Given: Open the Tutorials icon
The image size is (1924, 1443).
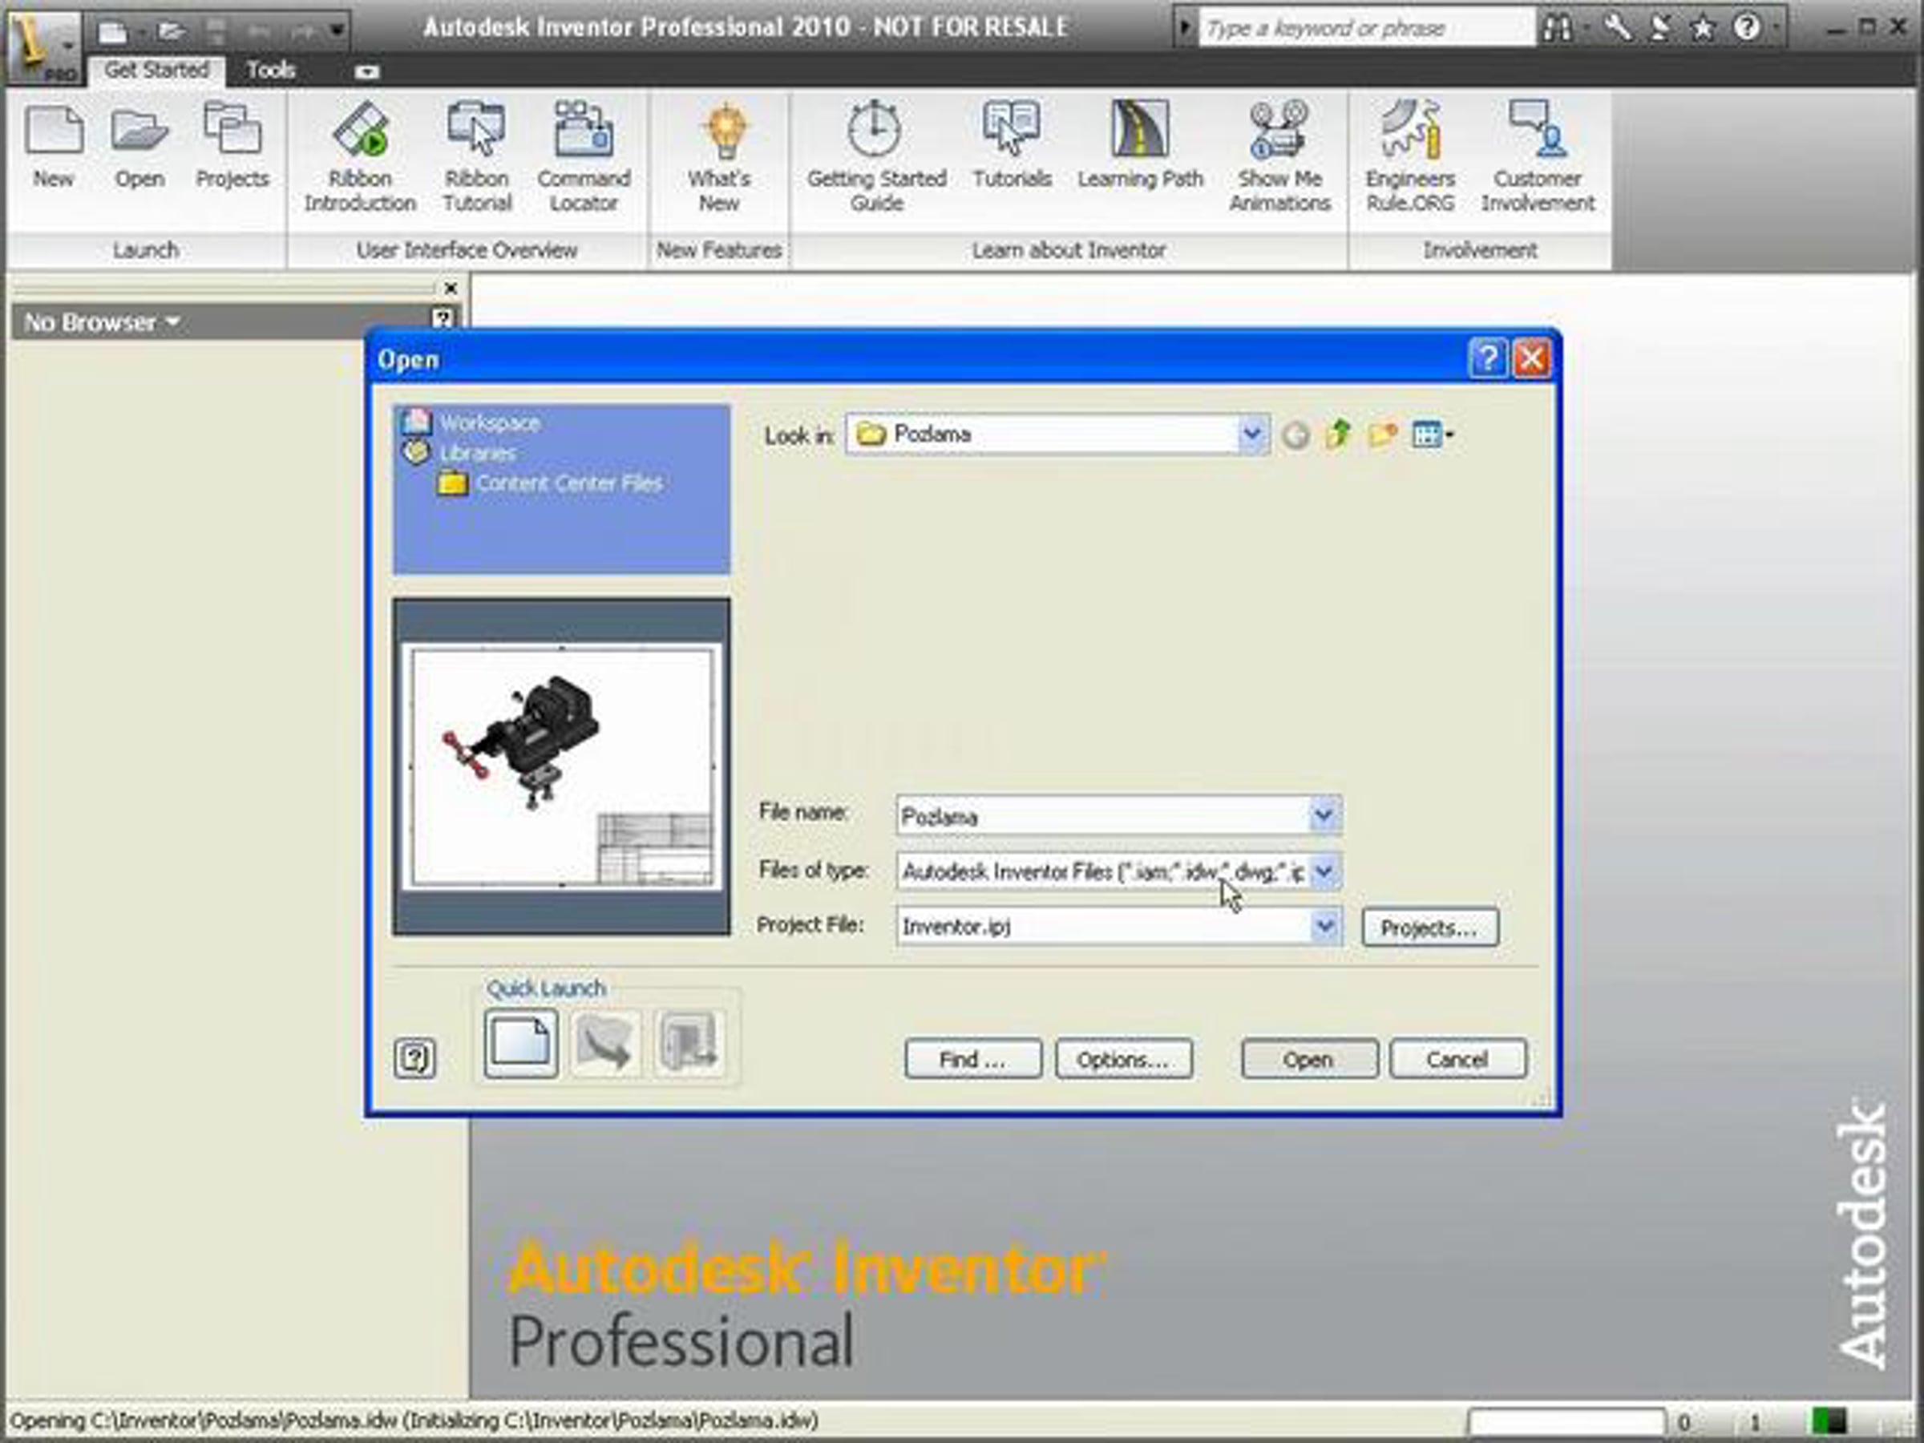Looking at the screenshot, I should click(x=1012, y=145).
